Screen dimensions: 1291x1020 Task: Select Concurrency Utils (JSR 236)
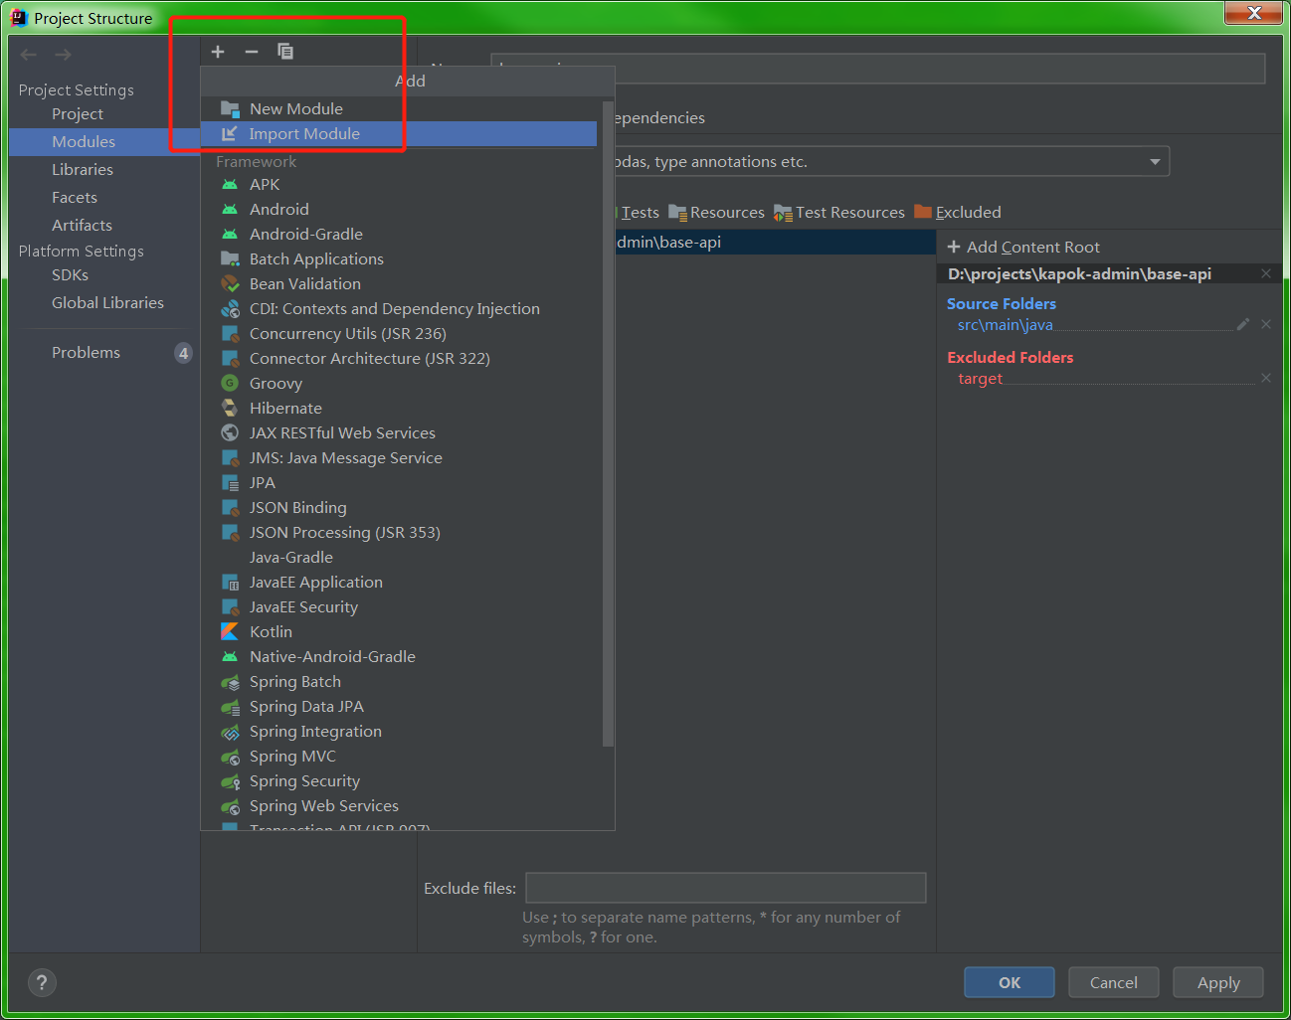401,334
